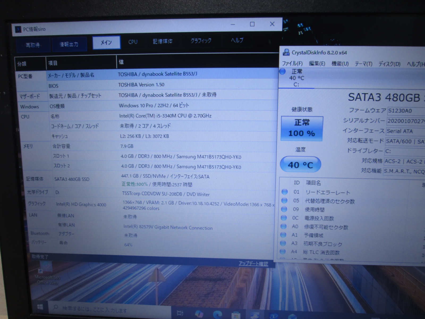Select the 447.1 GB / SSD/NVMe storage value
Screen dimensions: 425x319
click(165, 176)
